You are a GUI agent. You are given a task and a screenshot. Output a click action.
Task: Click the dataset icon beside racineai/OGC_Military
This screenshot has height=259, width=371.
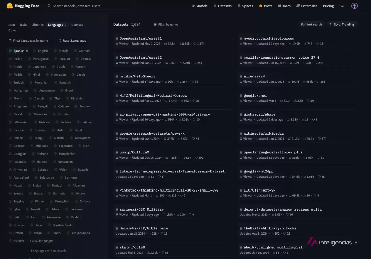click(117, 210)
